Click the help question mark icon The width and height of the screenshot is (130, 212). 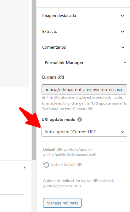(80, 119)
